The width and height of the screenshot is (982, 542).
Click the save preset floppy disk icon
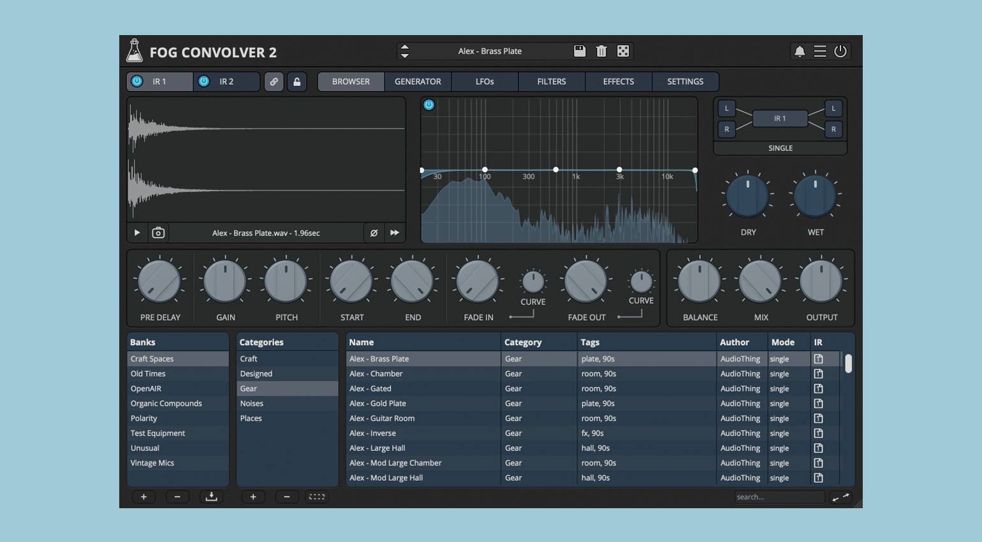580,51
